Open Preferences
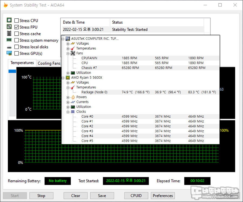243x202 pixels. tap(163, 196)
